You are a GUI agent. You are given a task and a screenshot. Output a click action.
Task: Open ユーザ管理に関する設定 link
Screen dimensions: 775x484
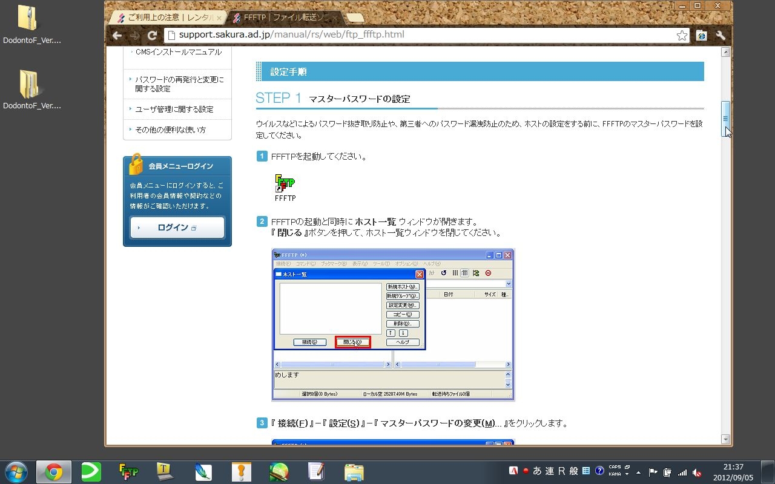(x=174, y=110)
